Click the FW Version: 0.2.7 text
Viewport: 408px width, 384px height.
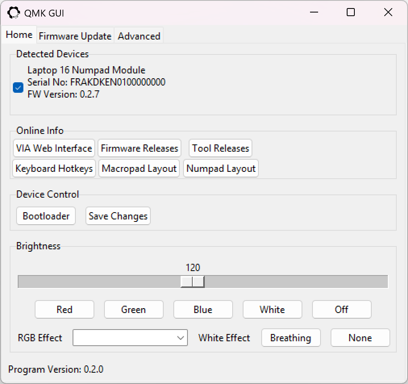click(63, 94)
